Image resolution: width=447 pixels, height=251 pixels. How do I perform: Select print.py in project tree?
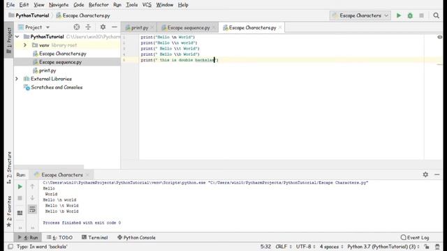47,70
